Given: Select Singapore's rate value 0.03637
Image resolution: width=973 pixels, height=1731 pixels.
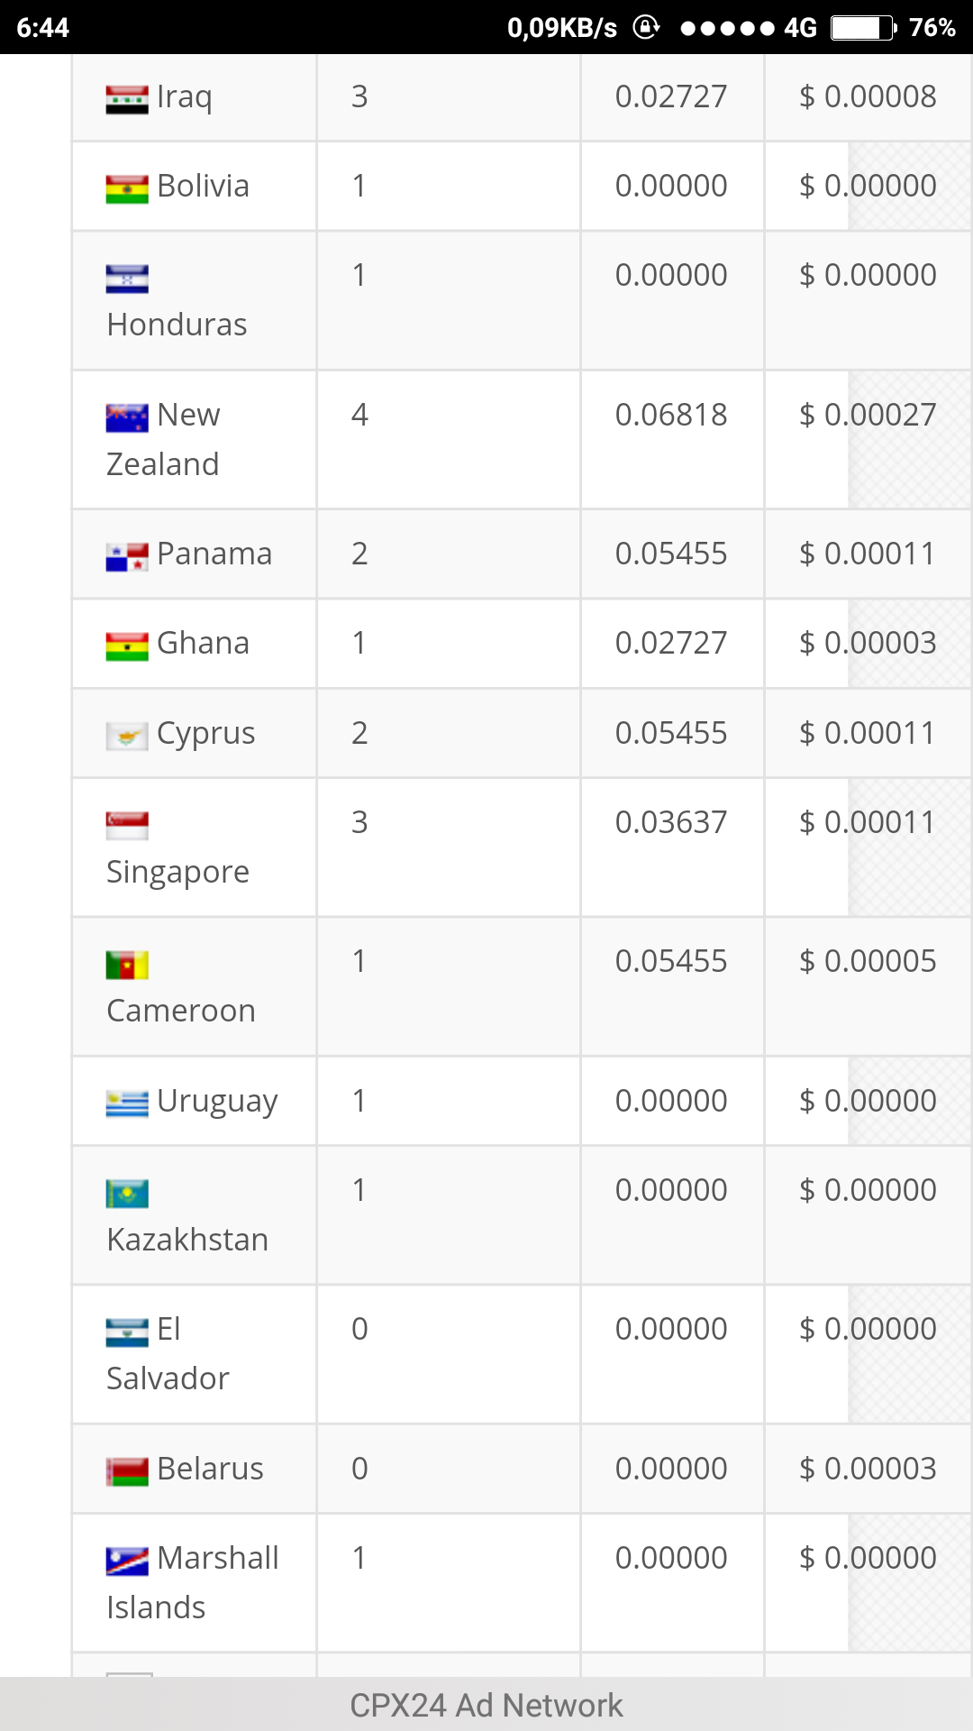Looking at the screenshot, I should [671, 822].
